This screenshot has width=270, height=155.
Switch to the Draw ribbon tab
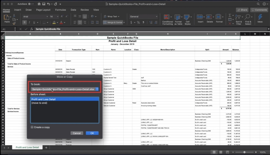[28, 10]
